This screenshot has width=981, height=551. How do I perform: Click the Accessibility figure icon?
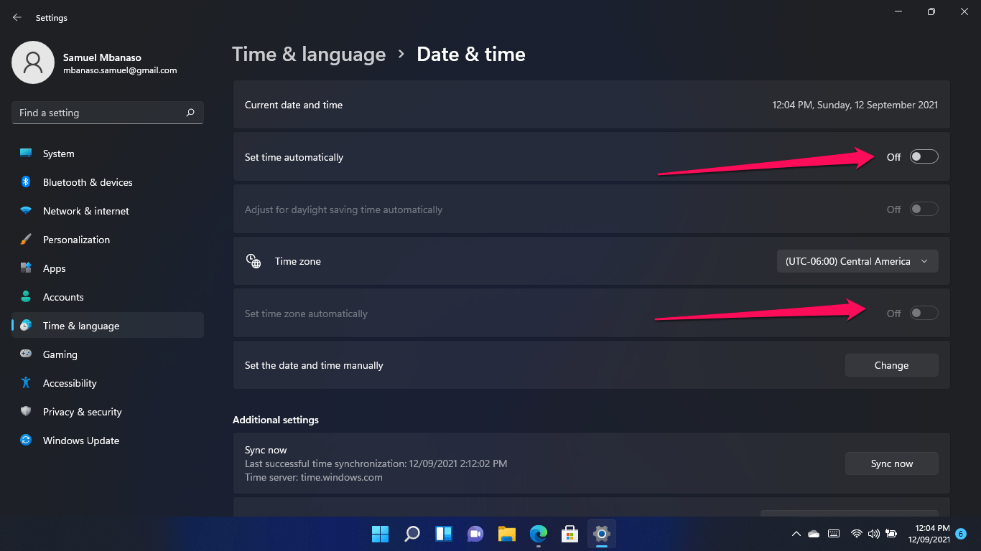[x=26, y=383]
